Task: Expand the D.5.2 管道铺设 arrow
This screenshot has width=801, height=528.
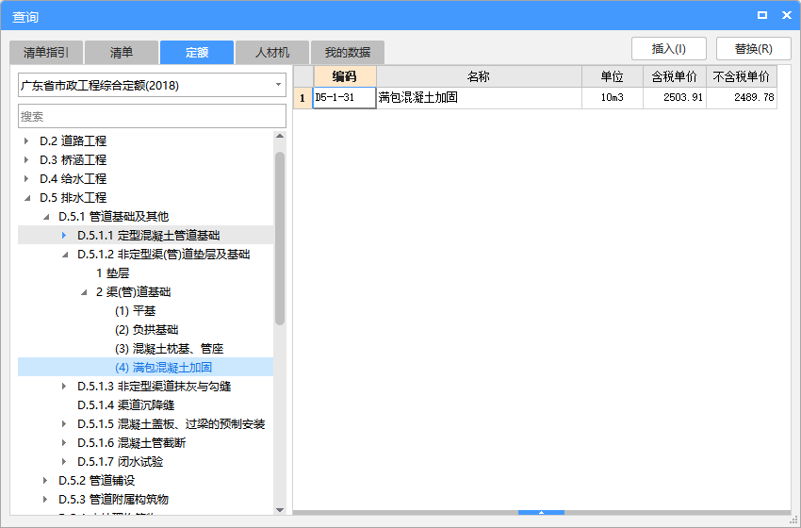Action: 45,481
